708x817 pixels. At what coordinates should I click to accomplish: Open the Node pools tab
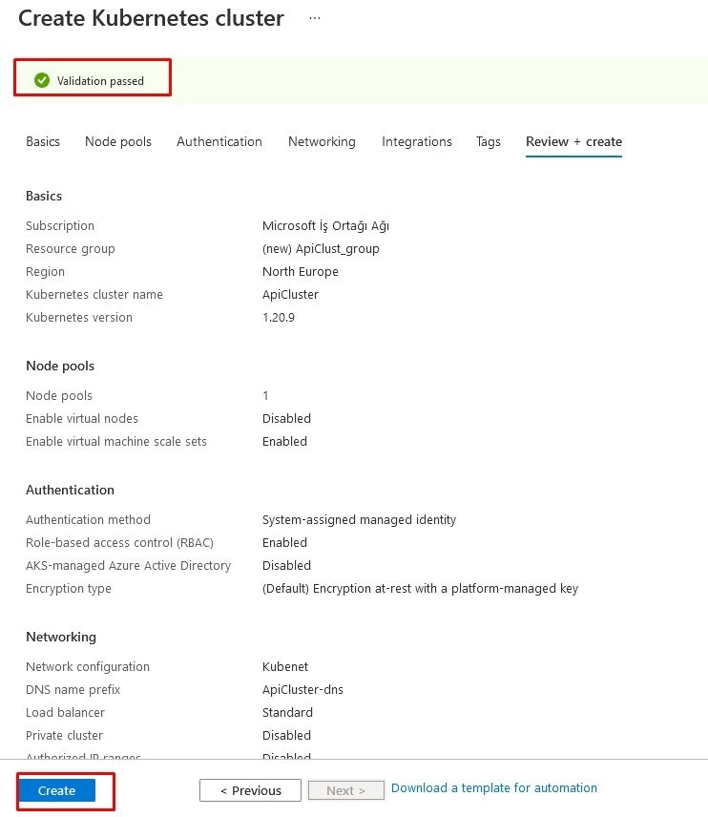[x=117, y=141]
